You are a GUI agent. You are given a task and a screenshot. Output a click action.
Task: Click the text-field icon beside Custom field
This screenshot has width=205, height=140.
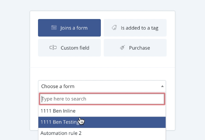point(53,48)
